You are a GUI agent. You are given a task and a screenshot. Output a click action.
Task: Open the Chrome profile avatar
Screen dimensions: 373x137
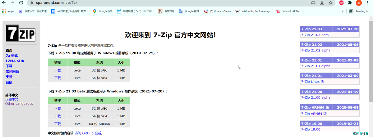(x=358, y=3)
